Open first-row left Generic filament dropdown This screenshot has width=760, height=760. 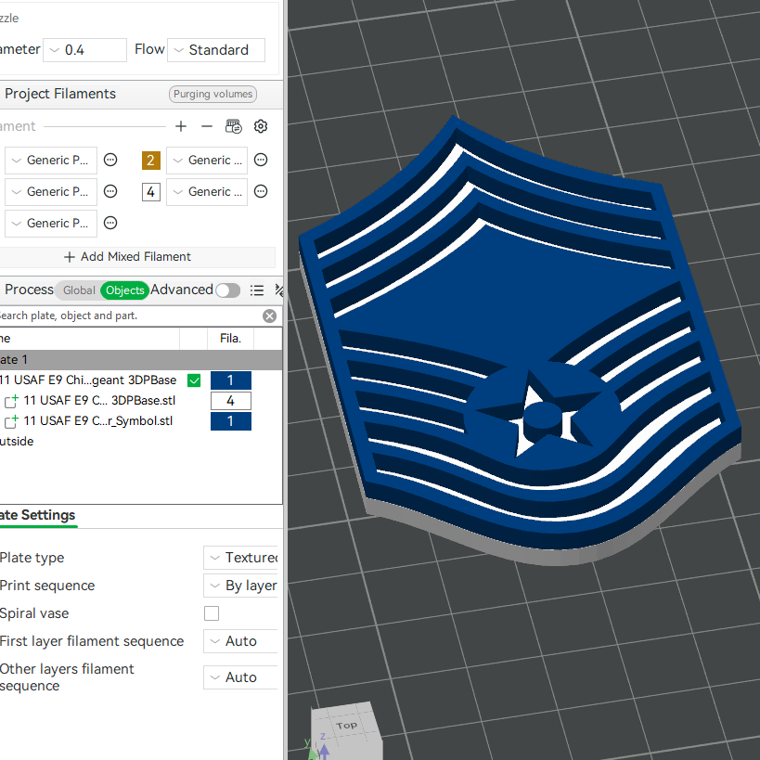point(51,161)
